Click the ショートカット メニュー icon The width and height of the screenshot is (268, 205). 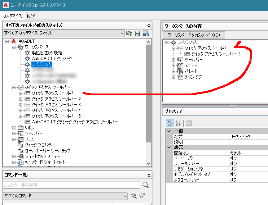tap(21, 156)
